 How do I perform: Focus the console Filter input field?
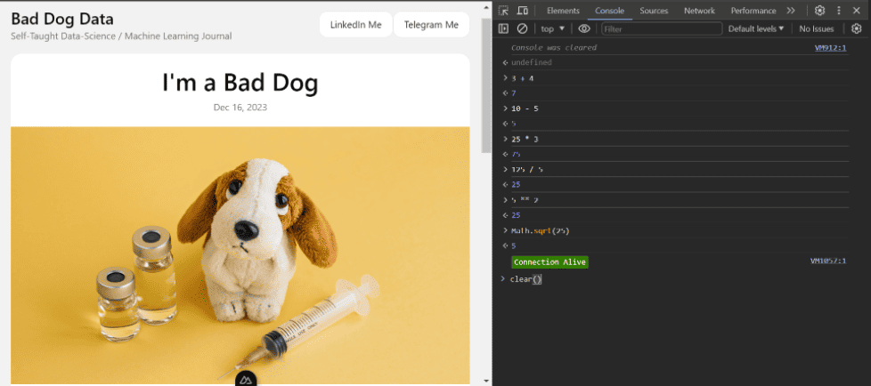(661, 28)
